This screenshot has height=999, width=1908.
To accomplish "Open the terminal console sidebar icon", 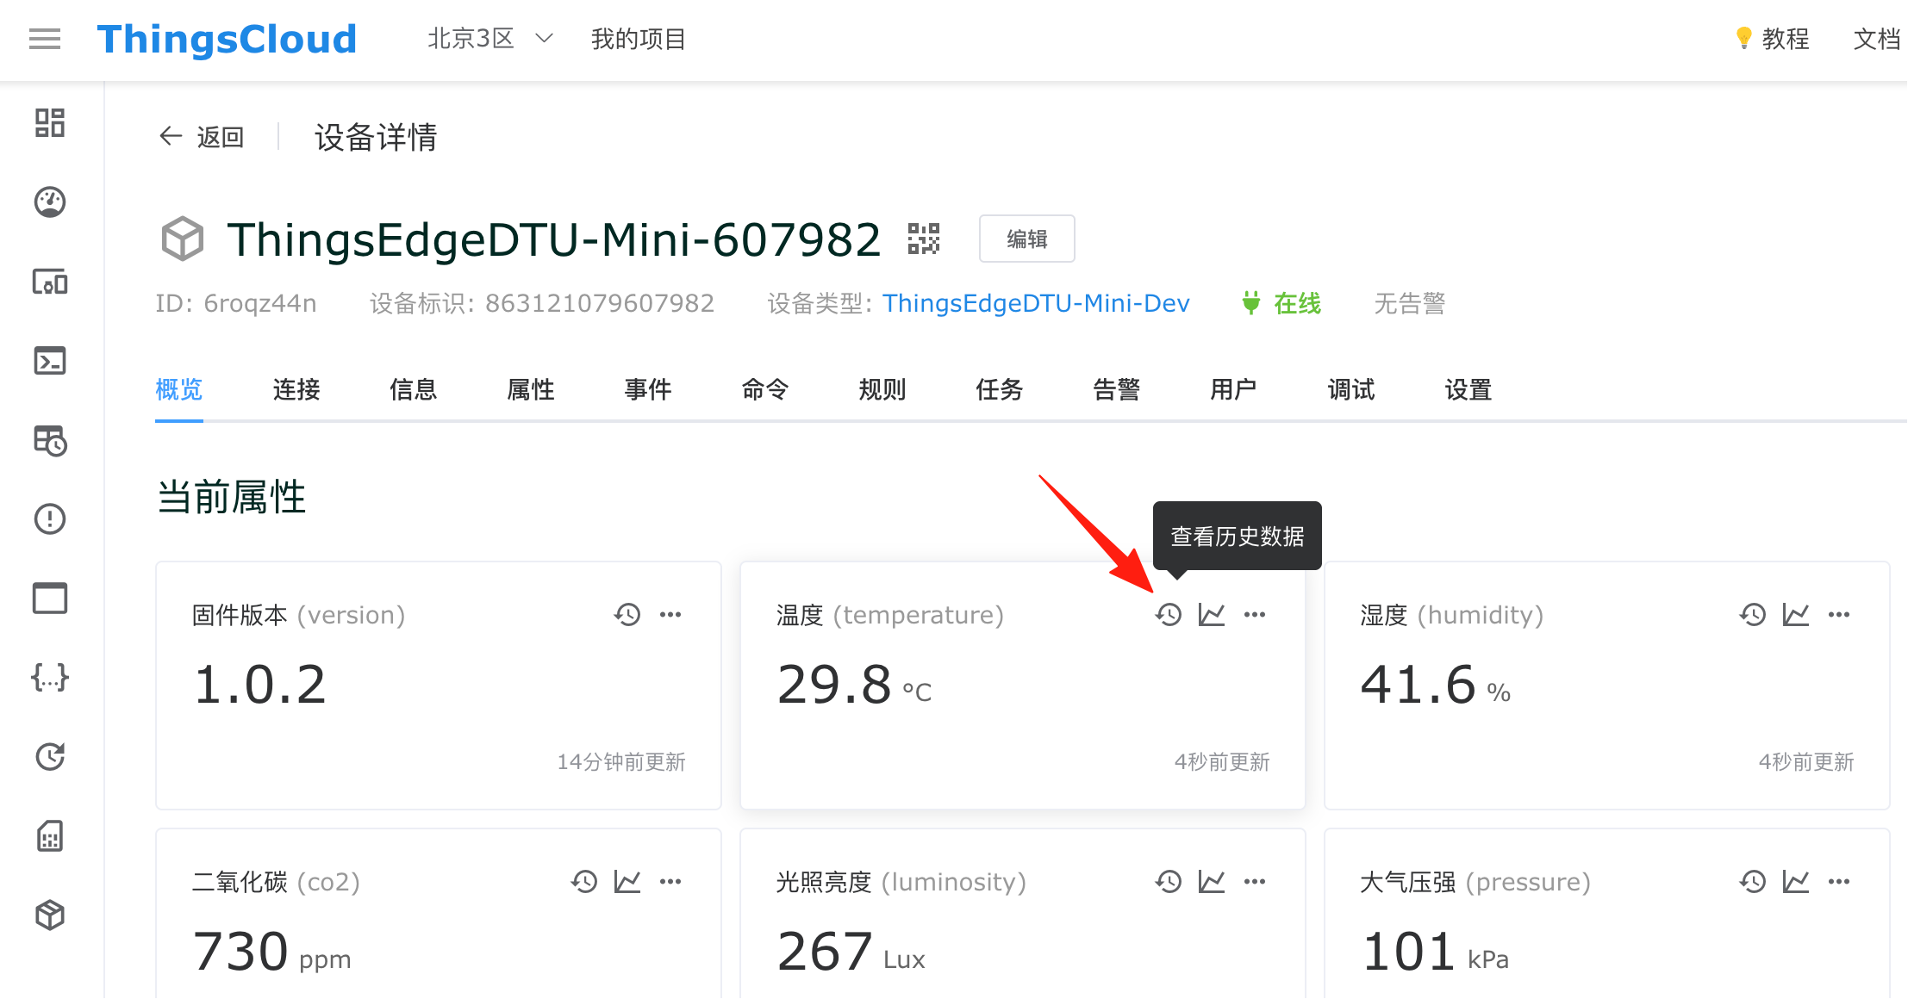I will [x=50, y=360].
